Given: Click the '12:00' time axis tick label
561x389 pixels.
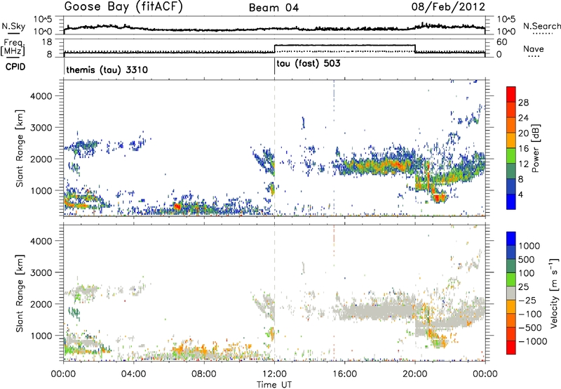Looking at the screenshot, I should tap(274, 374).
